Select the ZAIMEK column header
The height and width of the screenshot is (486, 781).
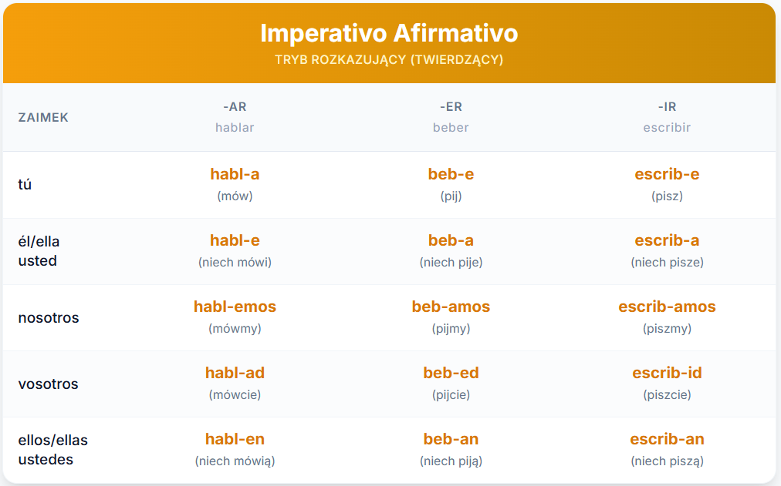43,117
